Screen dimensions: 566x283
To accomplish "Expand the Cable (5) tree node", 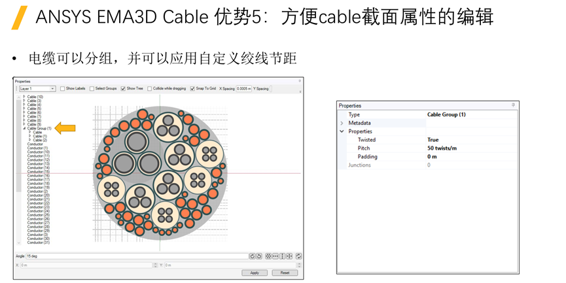I will point(24,108).
